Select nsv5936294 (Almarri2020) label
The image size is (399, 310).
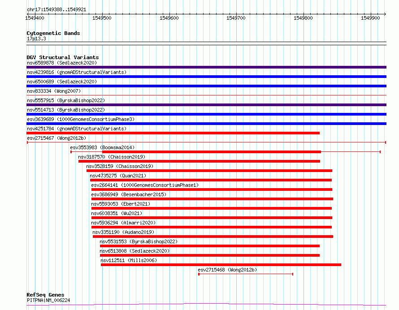(123, 223)
